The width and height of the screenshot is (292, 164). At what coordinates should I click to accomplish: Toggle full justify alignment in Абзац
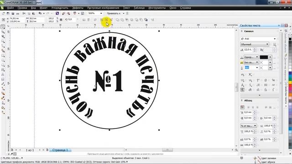point(266,108)
